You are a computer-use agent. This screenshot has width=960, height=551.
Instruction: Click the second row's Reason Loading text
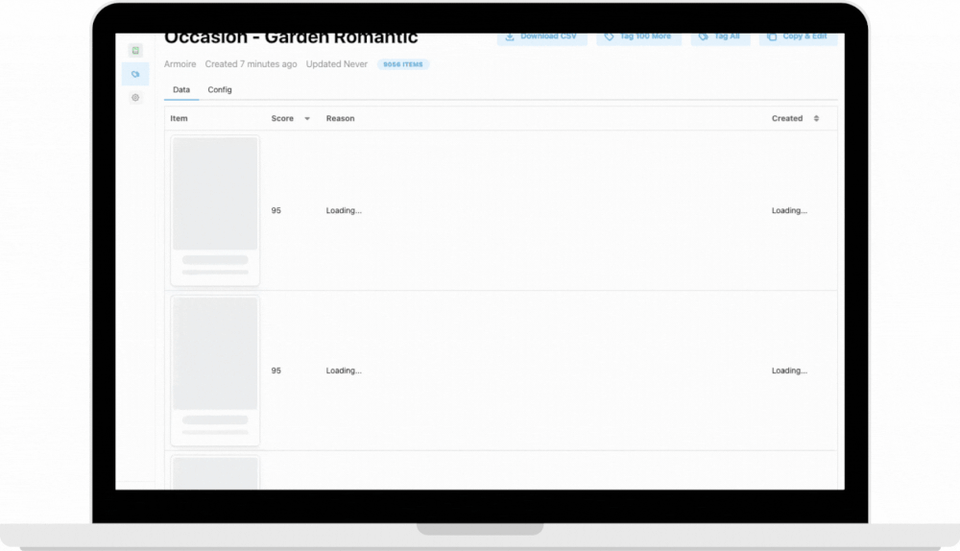pos(344,371)
